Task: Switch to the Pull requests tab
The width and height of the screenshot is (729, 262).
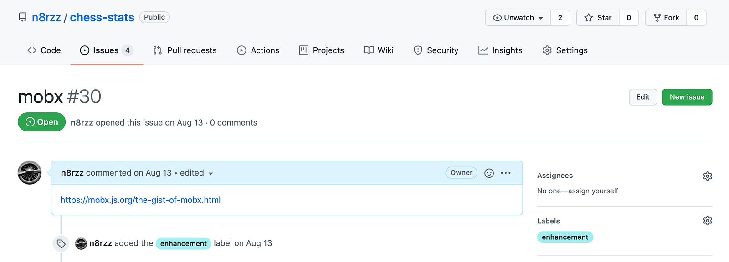Action: 185,50
